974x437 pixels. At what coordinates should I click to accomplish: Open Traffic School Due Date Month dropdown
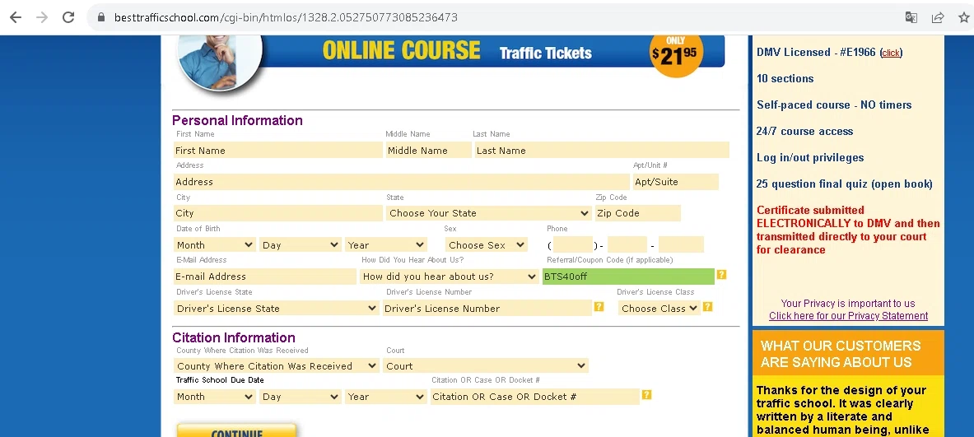pyautogui.click(x=215, y=397)
